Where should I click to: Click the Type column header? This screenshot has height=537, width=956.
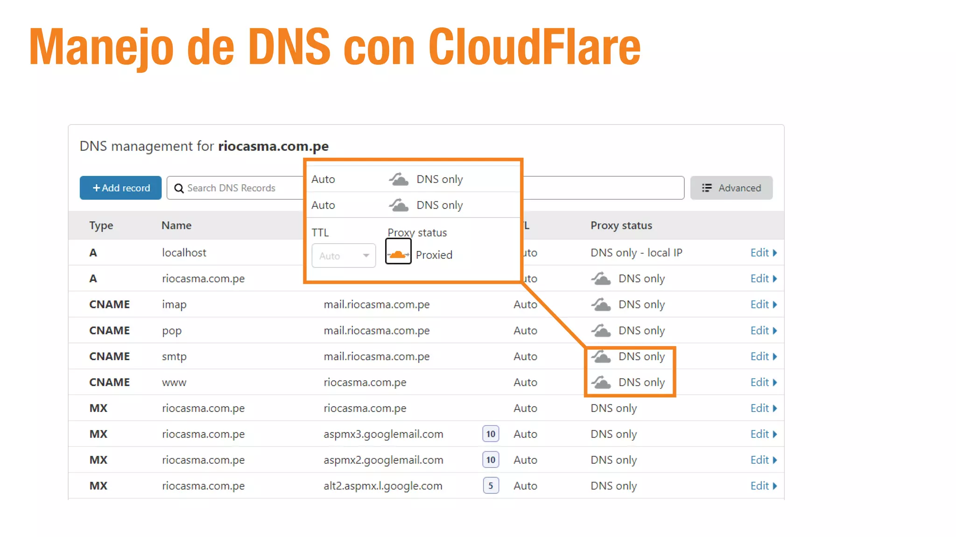point(101,226)
